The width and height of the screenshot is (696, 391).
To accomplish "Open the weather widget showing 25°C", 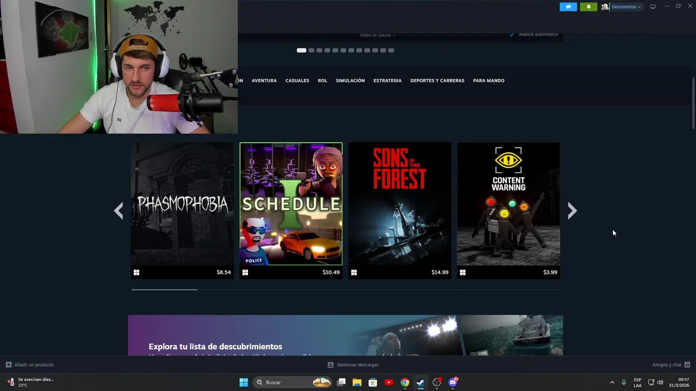I will [31, 382].
